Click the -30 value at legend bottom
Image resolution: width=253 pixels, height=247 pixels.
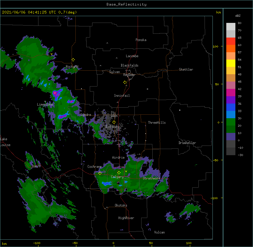coord(240,155)
